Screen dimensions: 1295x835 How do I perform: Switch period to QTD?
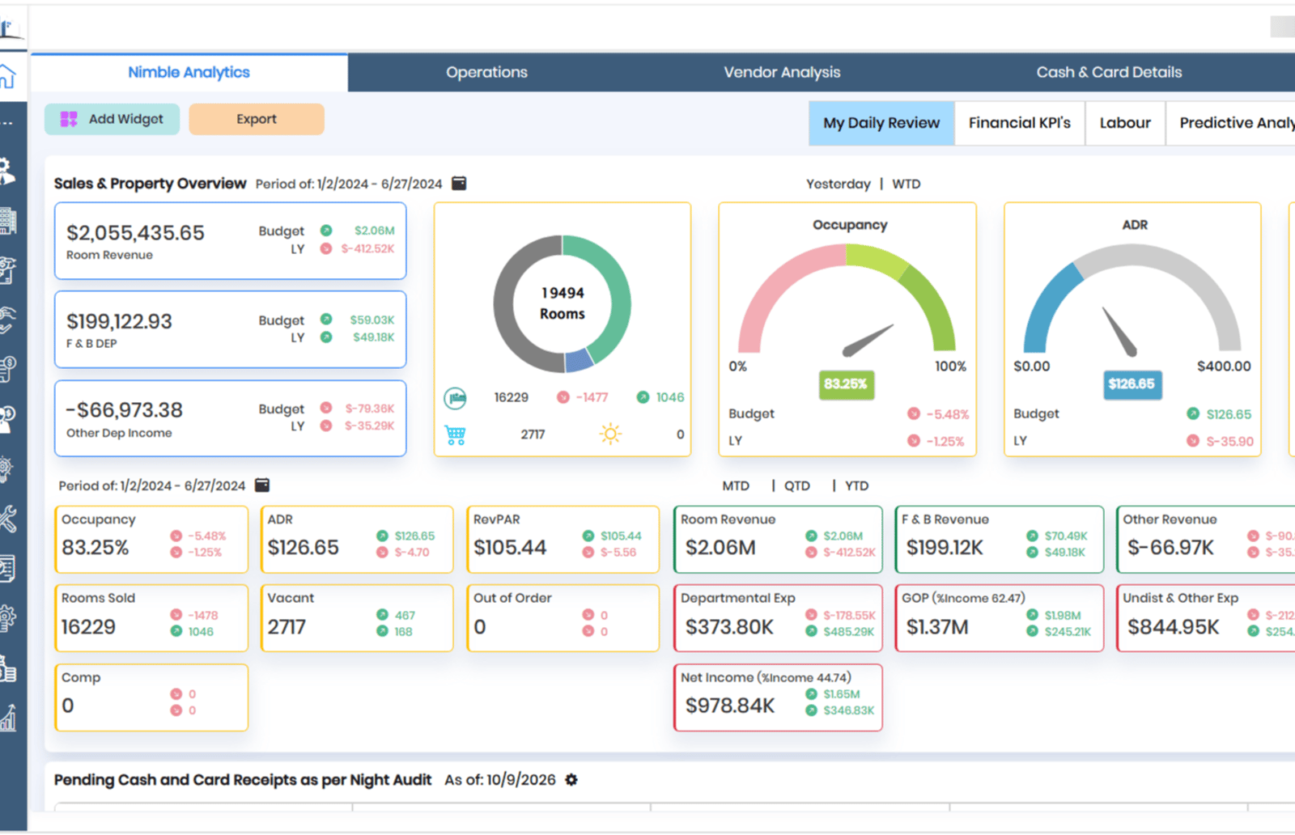(797, 485)
